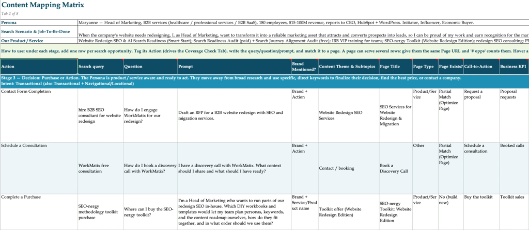Image resolution: width=529 pixels, height=230 pixels.
Task: Click the 'Question' column header
Action: pyautogui.click(x=150, y=67)
